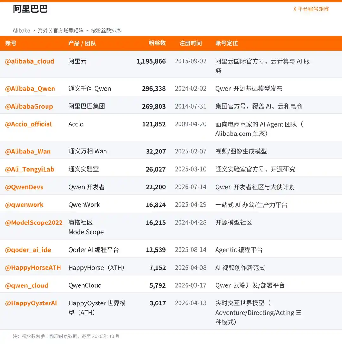Image resolution: width=342 pixels, height=344 pixels.
Task: Open the @HappyHorseATH account handle
Action: [33, 268]
